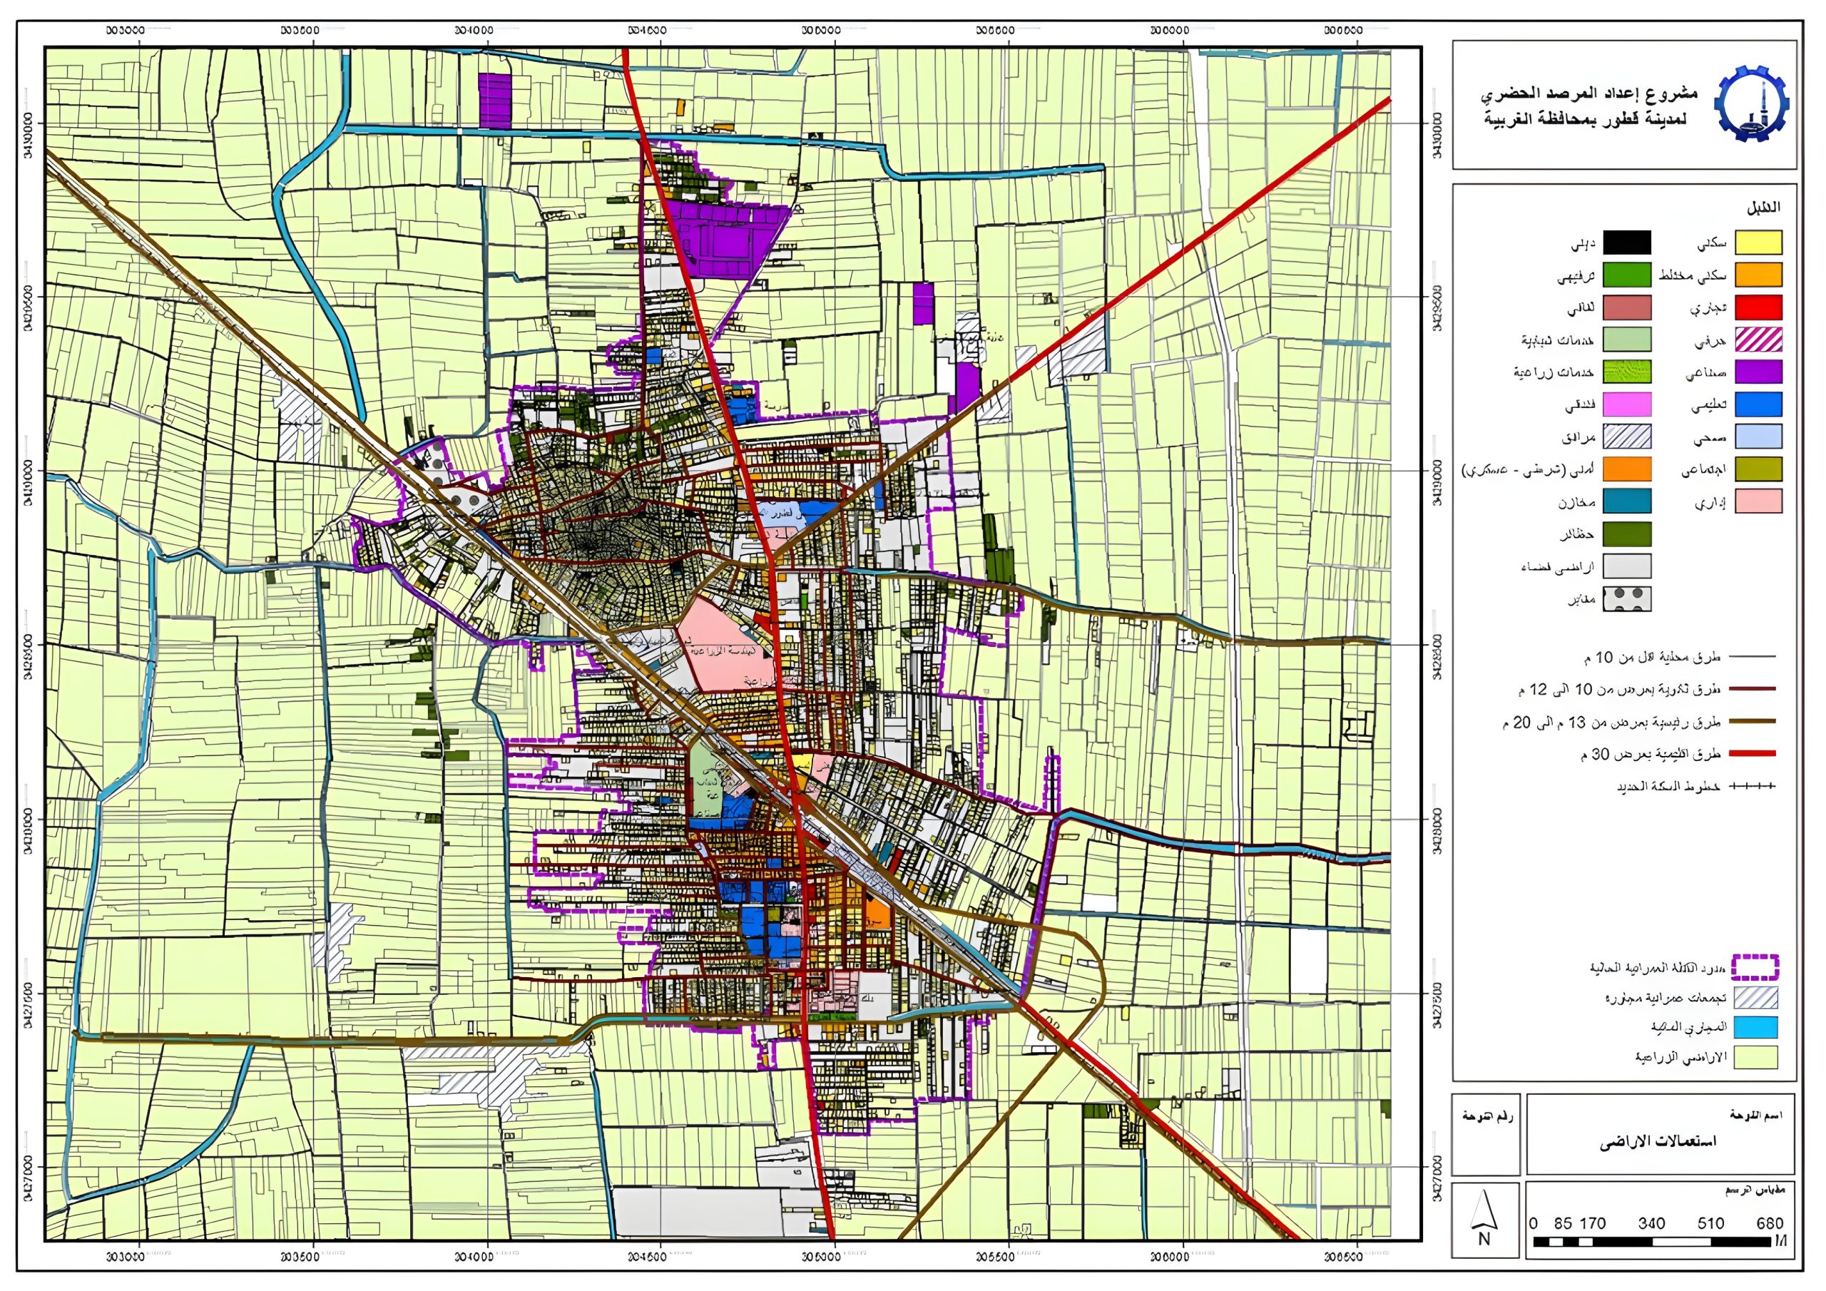
Task: Click the cyan waterways legend swatch
Action: (1755, 1027)
